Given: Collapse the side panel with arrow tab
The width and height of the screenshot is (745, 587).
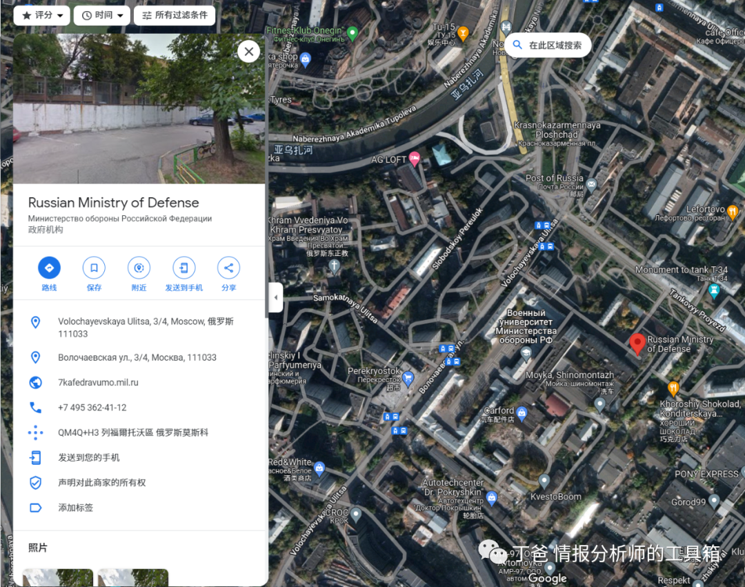Looking at the screenshot, I should (275, 298).
